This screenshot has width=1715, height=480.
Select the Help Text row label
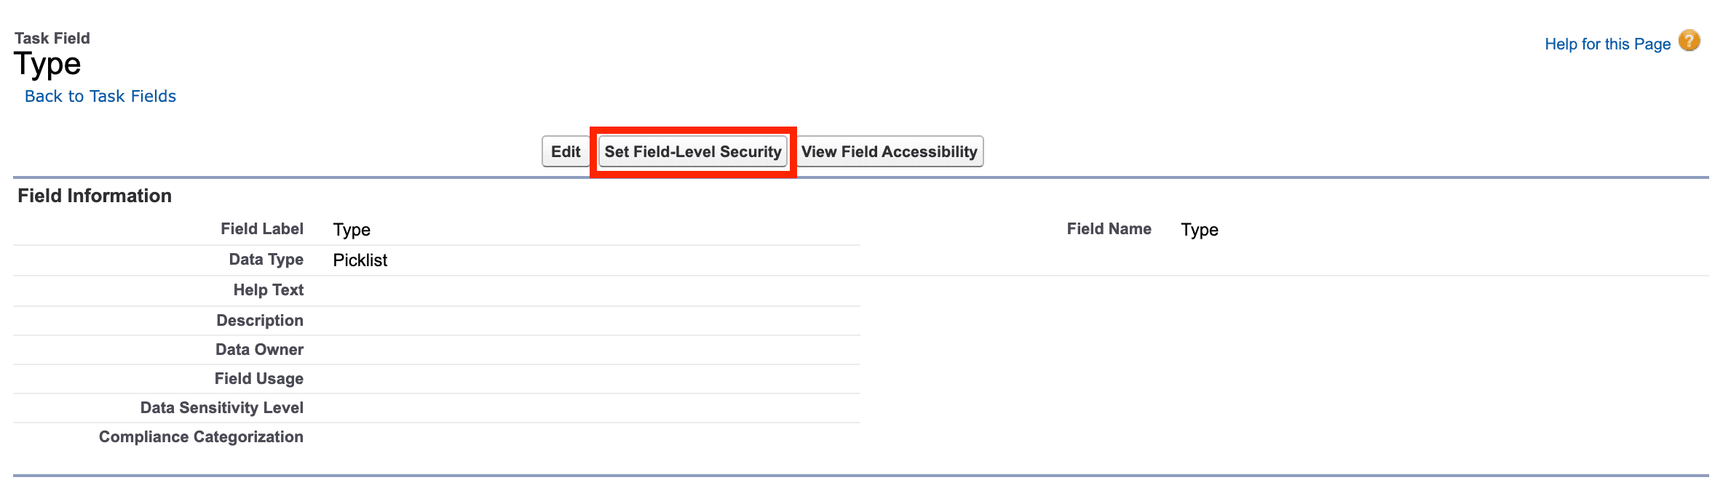(268, 290)
